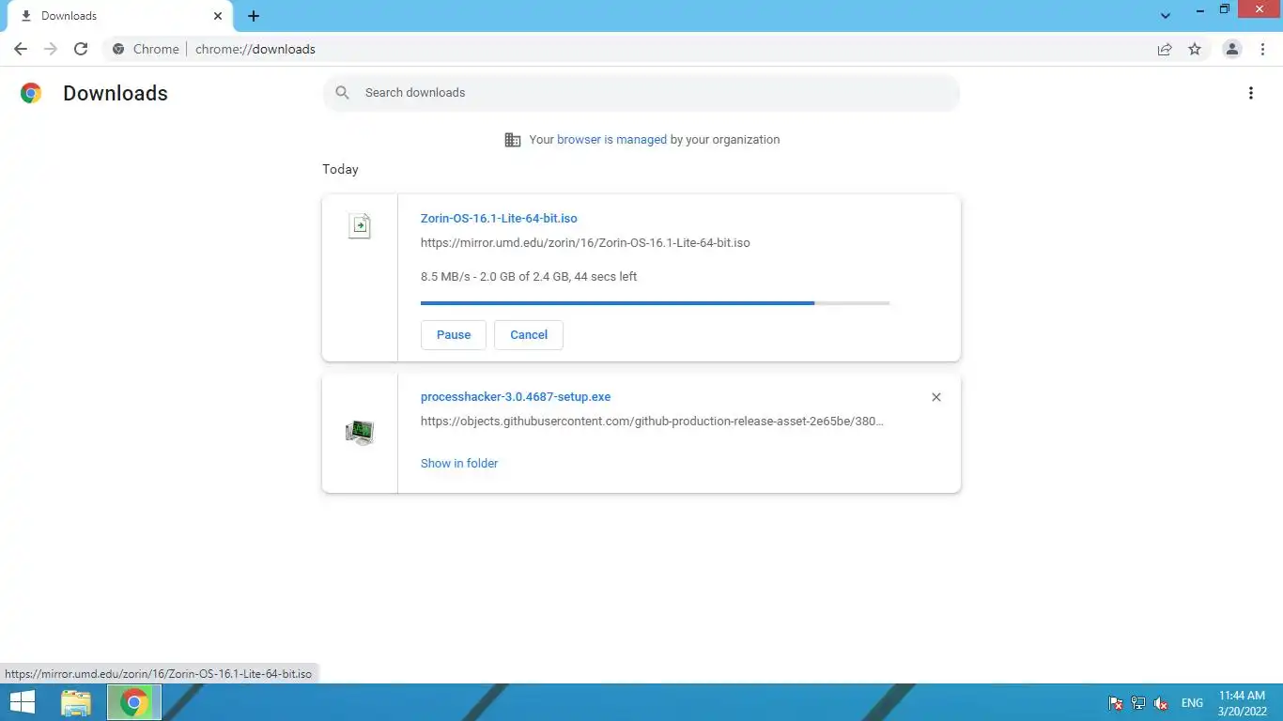Focus the Search downloads field
Screen dimensions: 1283x721
(641, 93)
